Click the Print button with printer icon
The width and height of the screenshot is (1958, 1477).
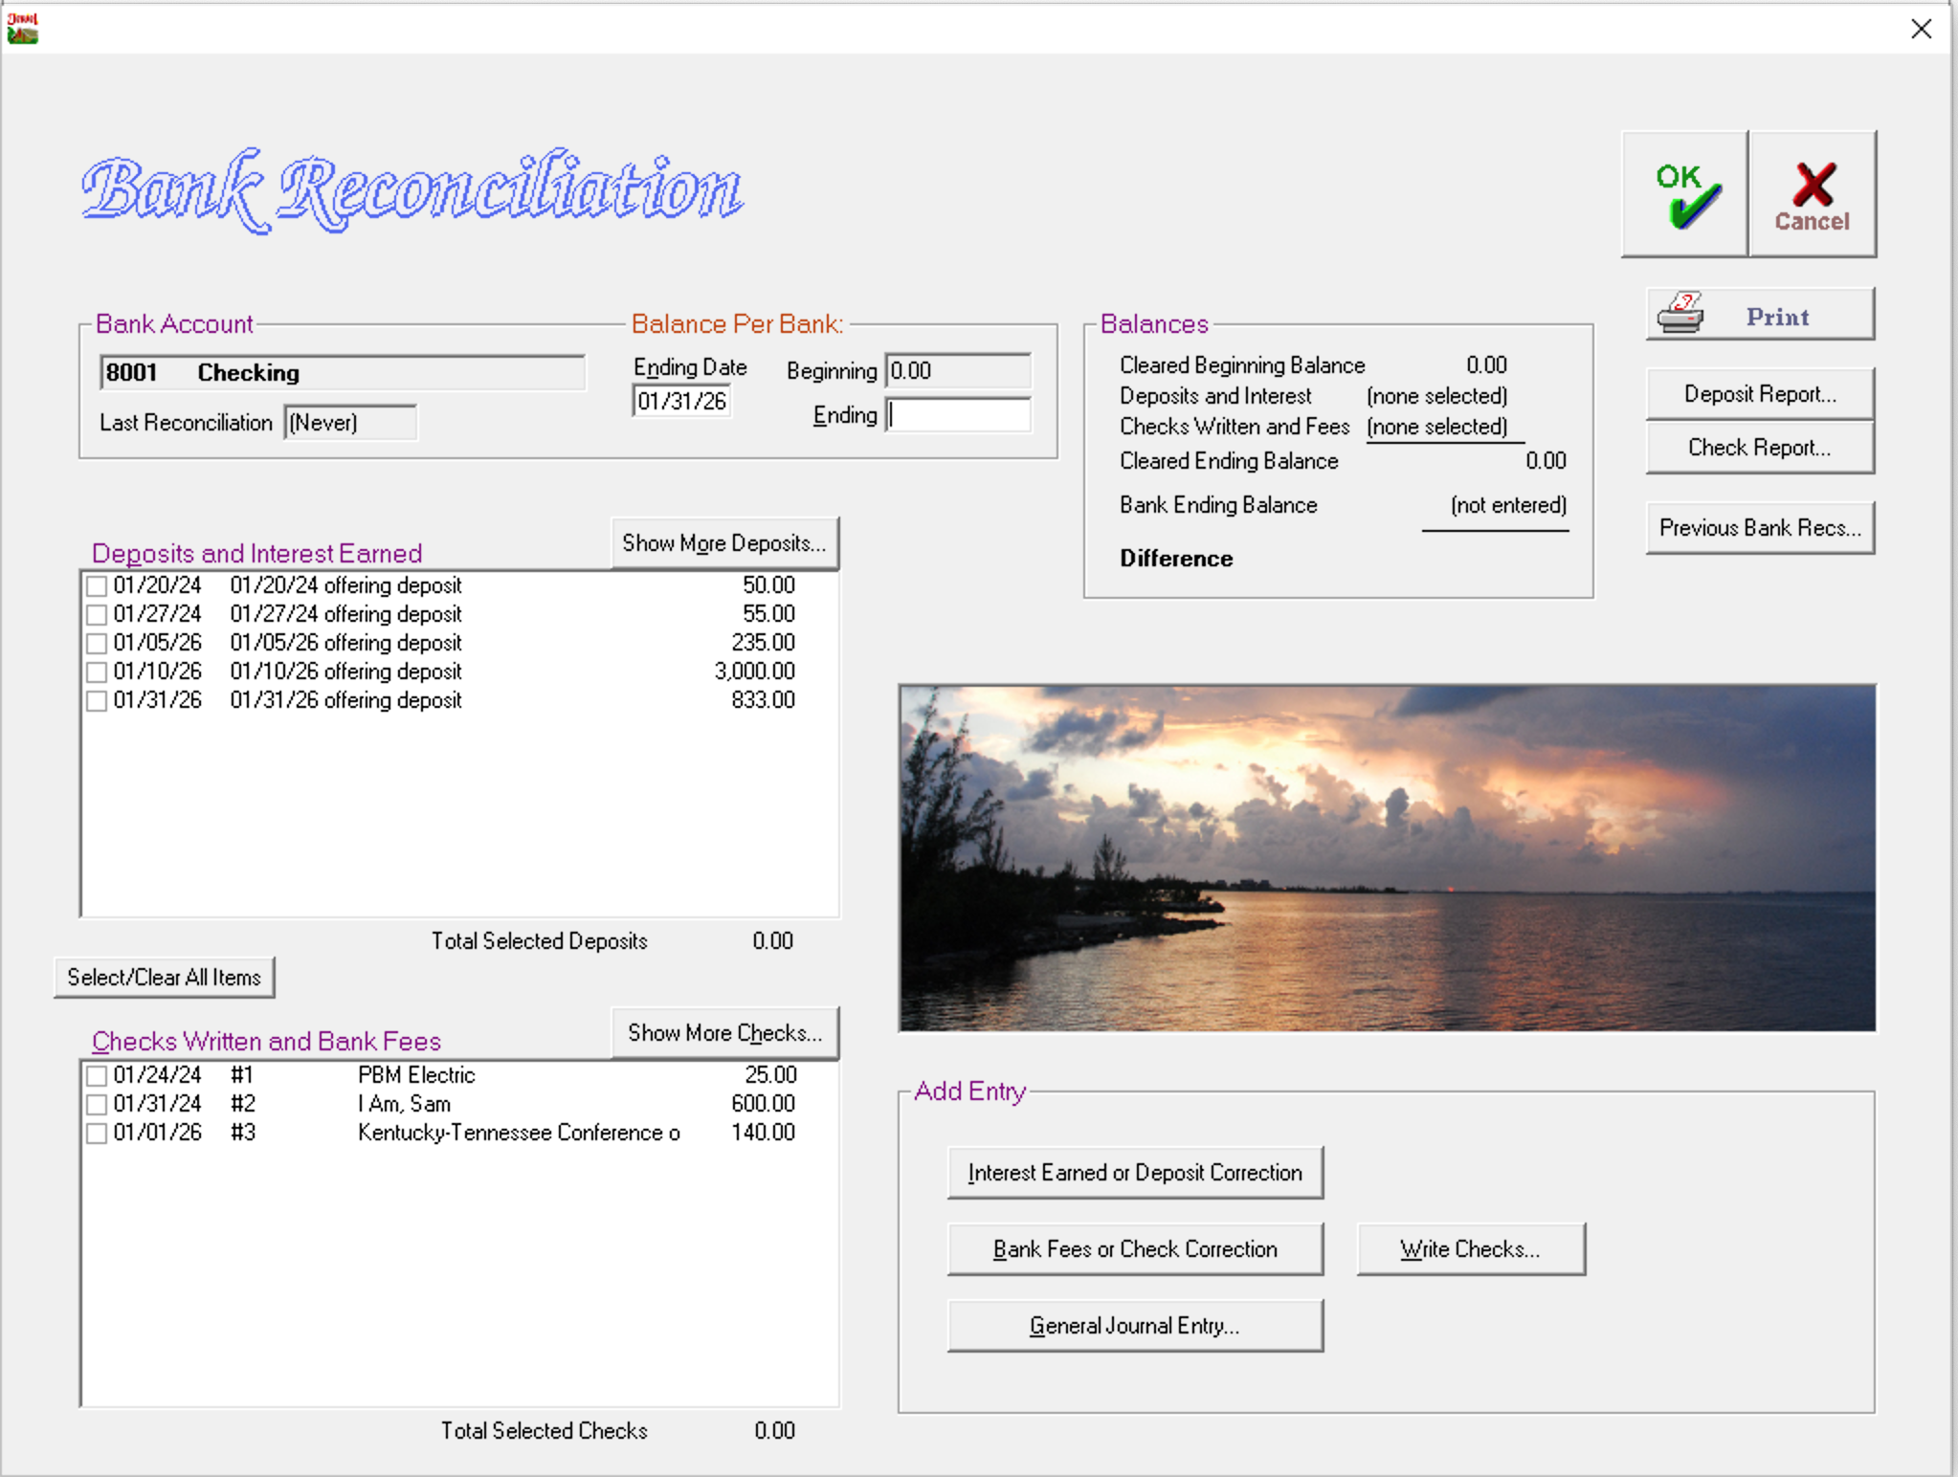(x=1759, y=315)
